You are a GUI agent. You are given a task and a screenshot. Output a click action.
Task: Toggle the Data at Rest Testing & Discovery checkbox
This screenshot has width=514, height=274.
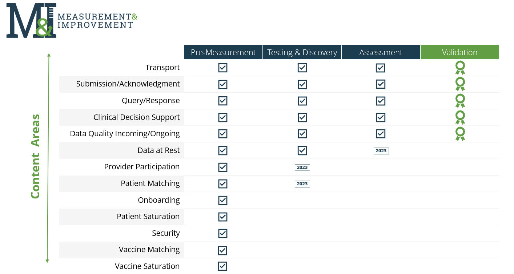[302, 150]
